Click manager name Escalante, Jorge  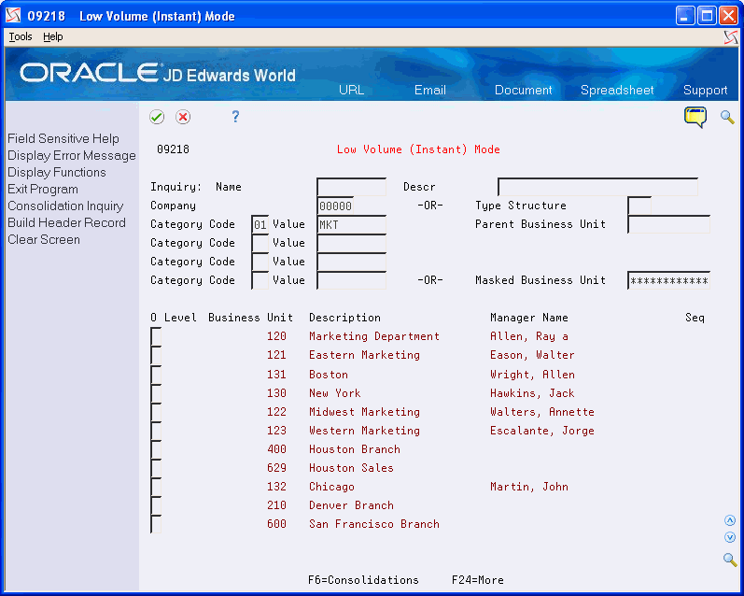click(541, 431)
